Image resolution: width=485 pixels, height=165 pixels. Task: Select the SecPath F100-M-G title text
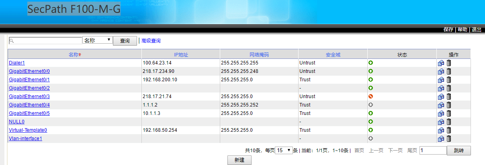(x=74, y=9)
